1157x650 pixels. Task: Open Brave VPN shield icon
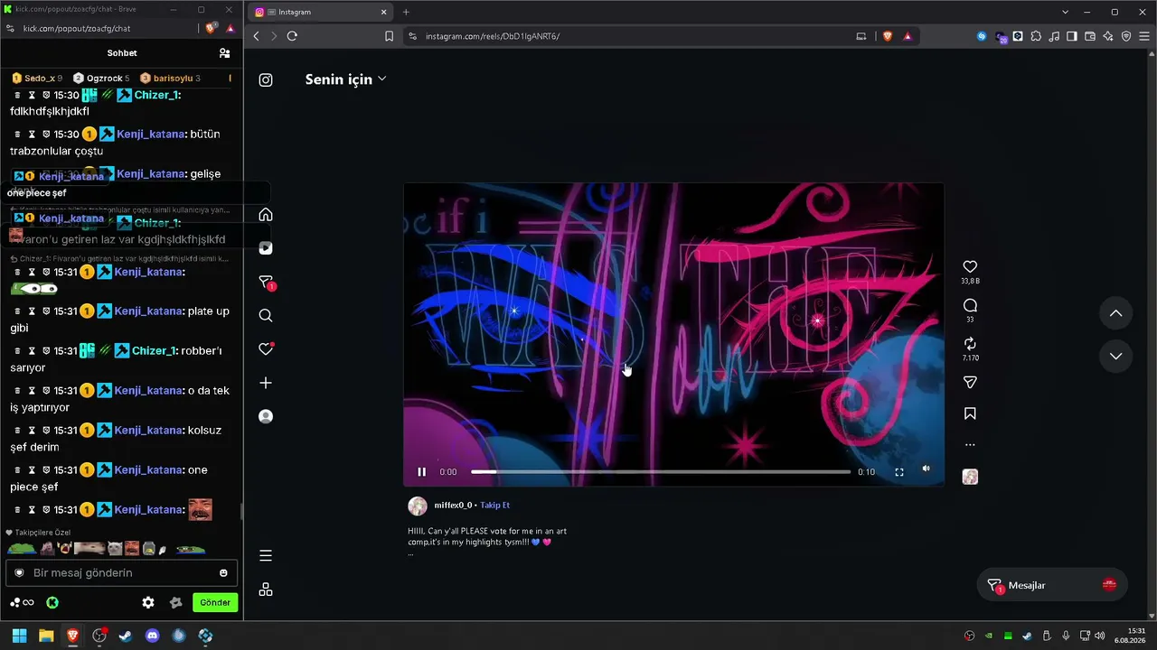[x=1126, y=36]
